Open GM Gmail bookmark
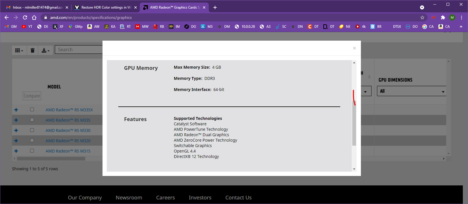 (11, 27)
